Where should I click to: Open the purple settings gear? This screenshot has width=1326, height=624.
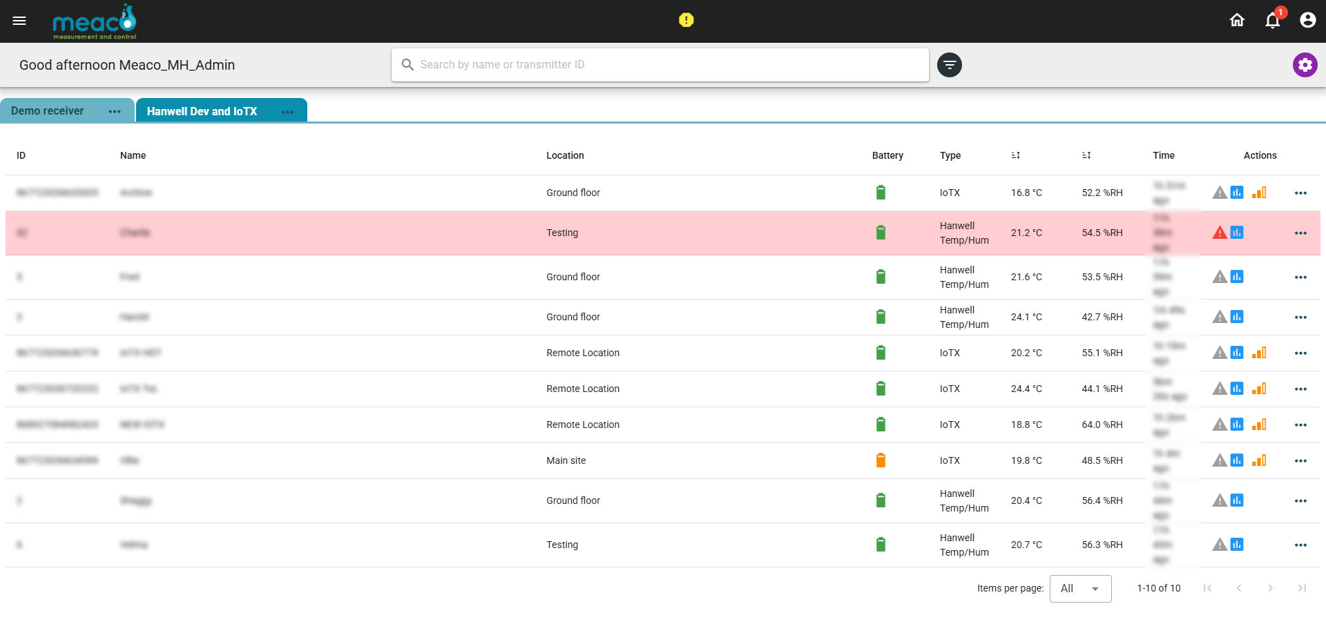click(x=1305, y=65)
